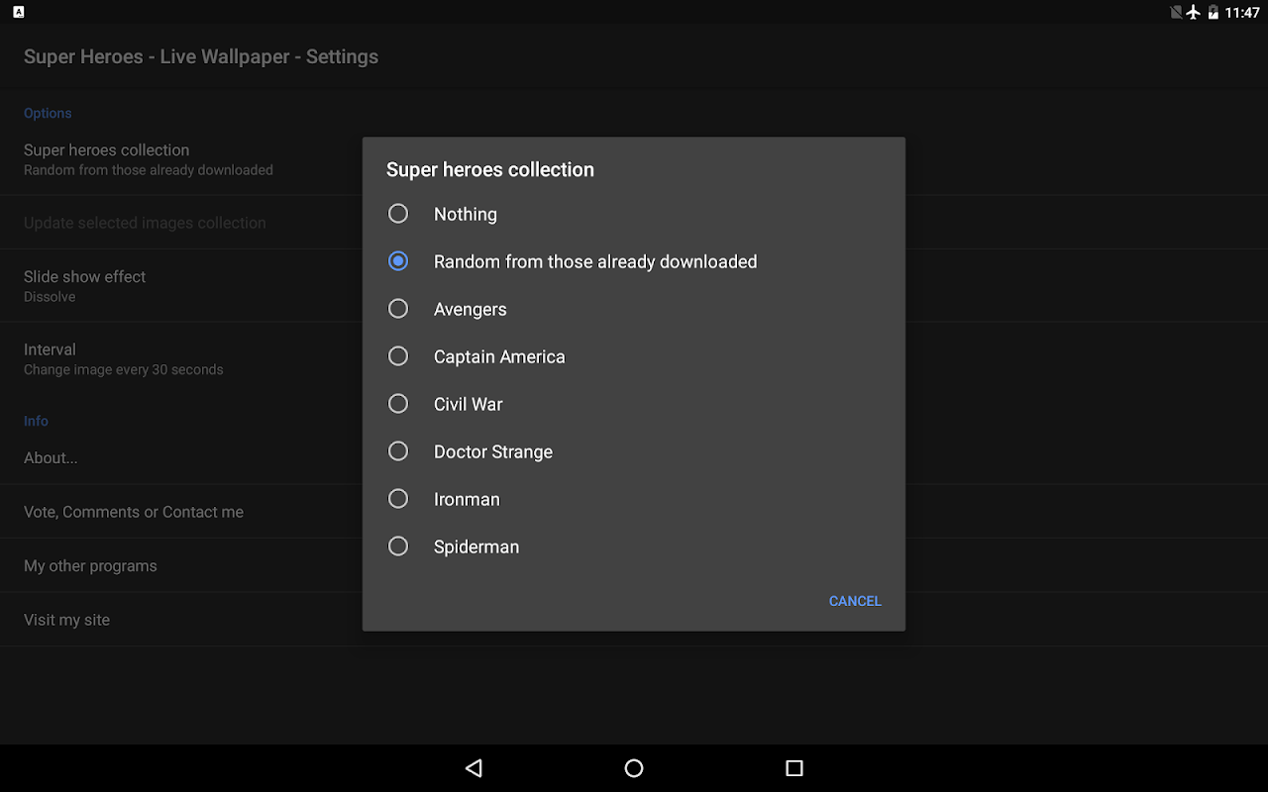1268x792 pixels.
Task: Tap the keyboard notification icon at top left
Action: click(18, 13)
